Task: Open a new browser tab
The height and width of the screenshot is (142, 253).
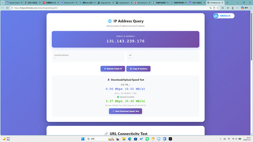Action: [227, 3]
